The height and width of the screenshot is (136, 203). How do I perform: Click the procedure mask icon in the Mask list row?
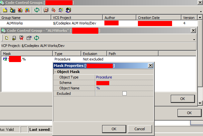pos(5,59)
